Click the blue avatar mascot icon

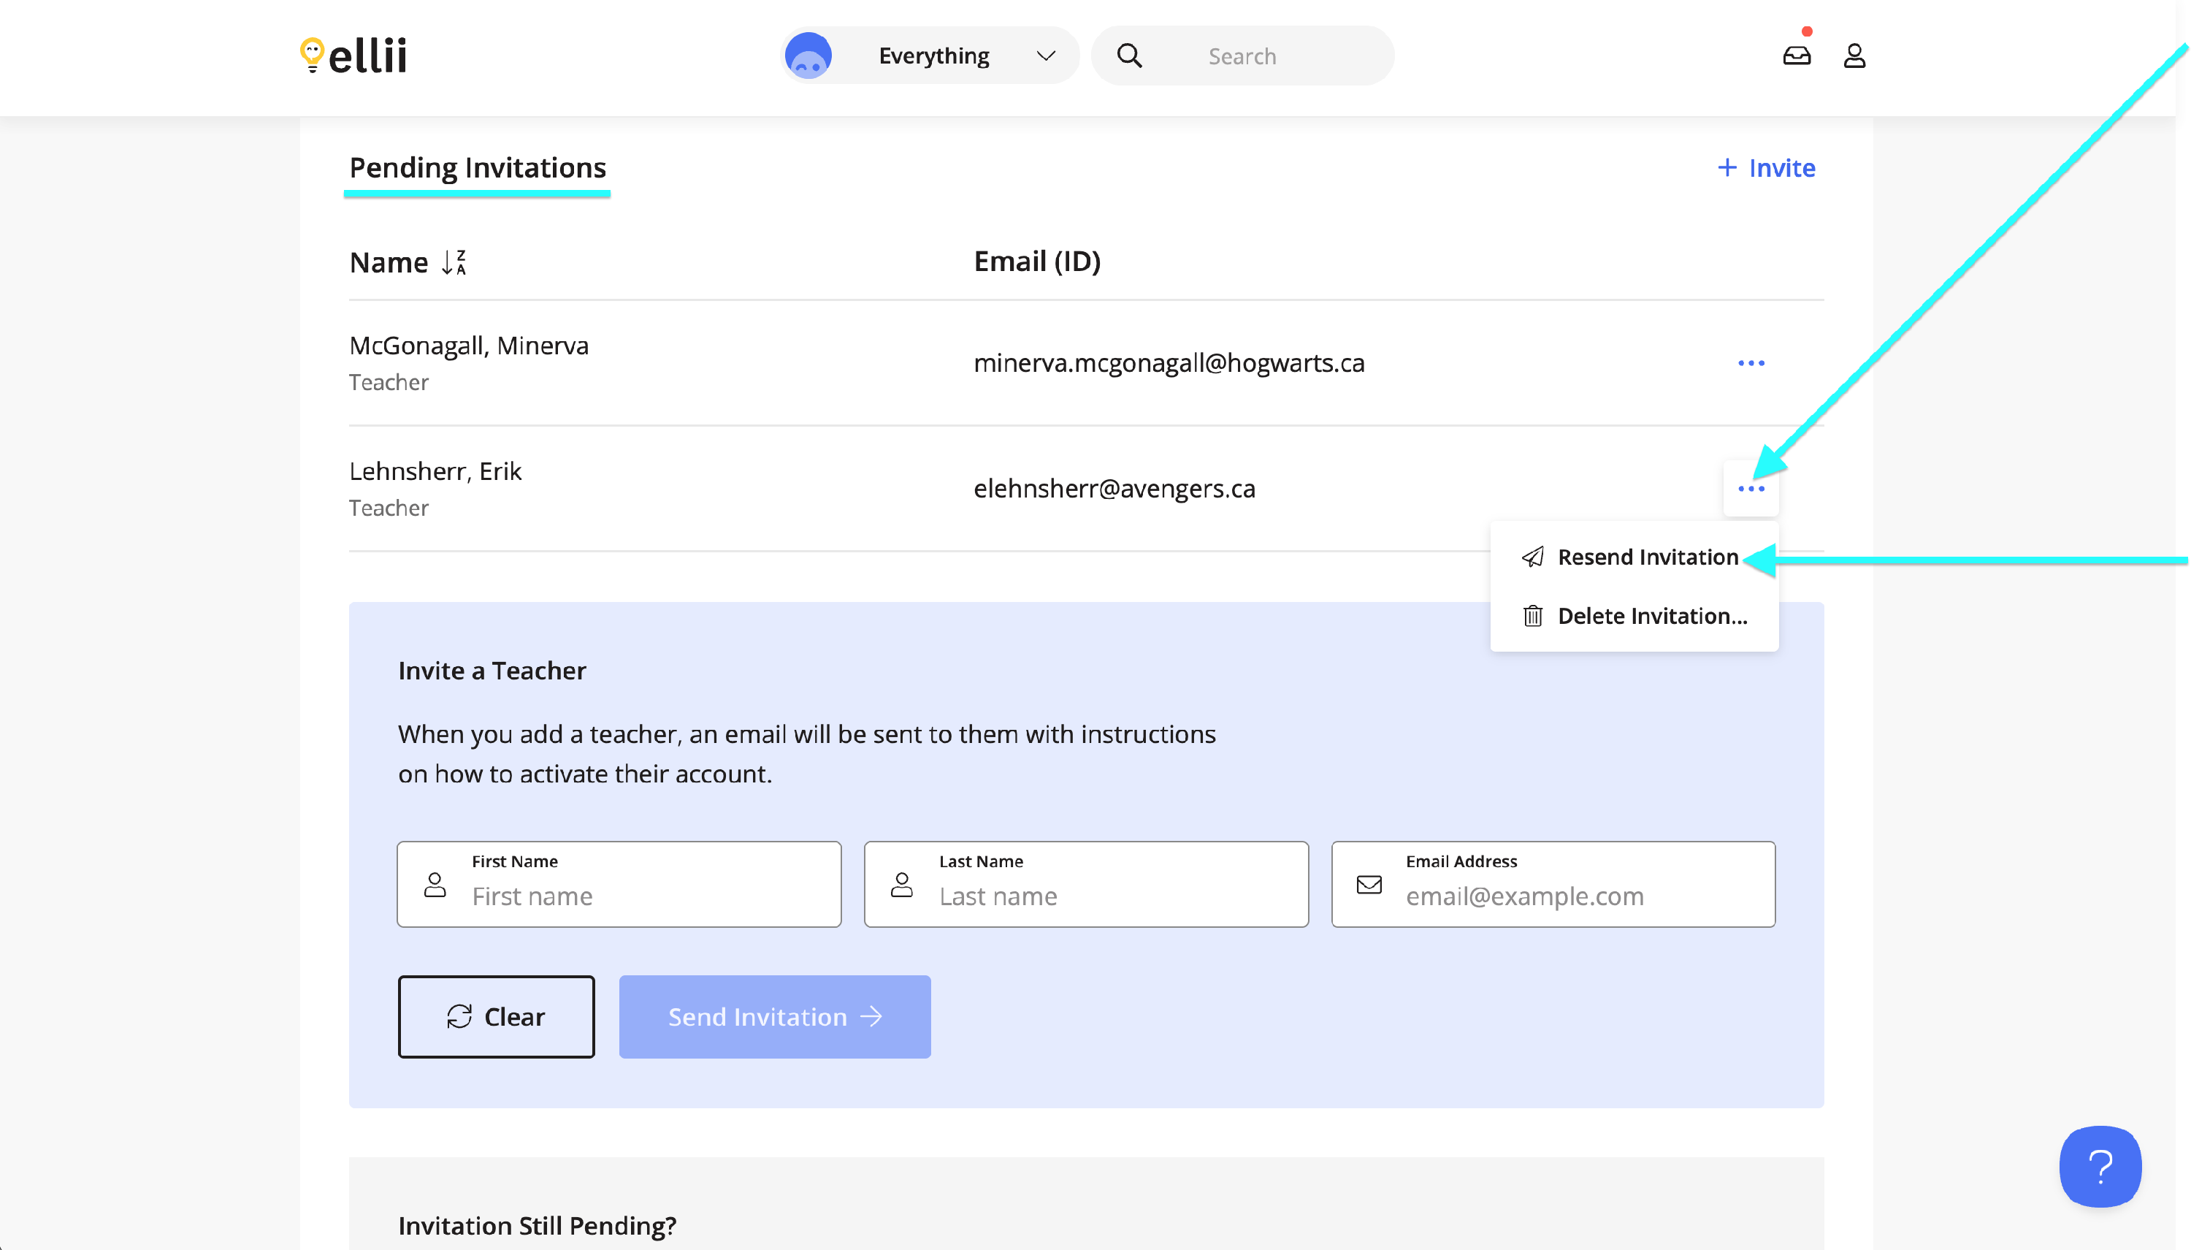tap(808, 56)
